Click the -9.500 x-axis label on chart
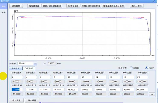This screenshot has width=158, height=103. pyautogui.click(x=48, y=58)
